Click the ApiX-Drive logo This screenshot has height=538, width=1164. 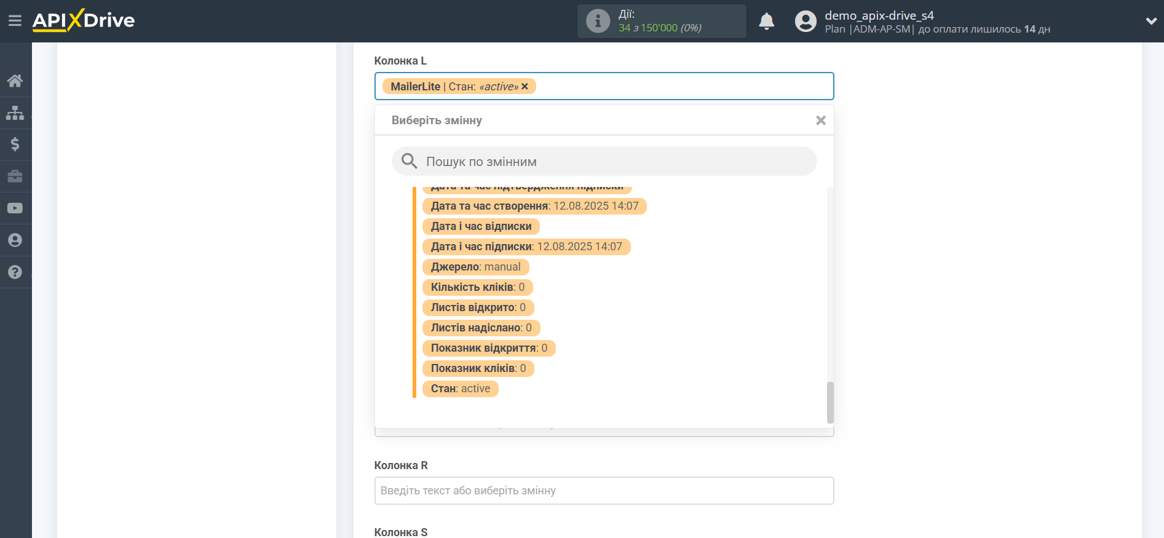pos(84,20)
